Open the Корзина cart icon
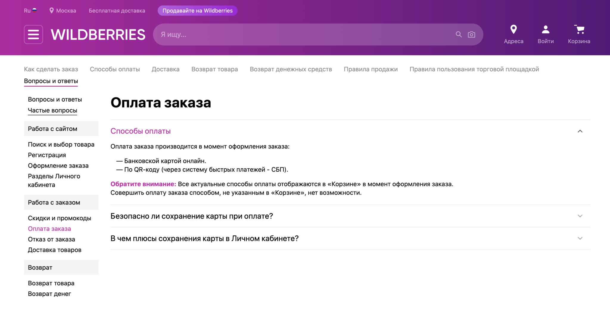This screenshot has height=321, width=610. click(579, 34)
